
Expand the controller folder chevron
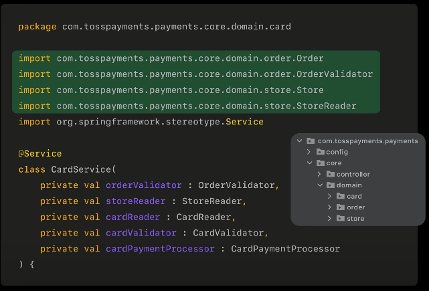319,174
